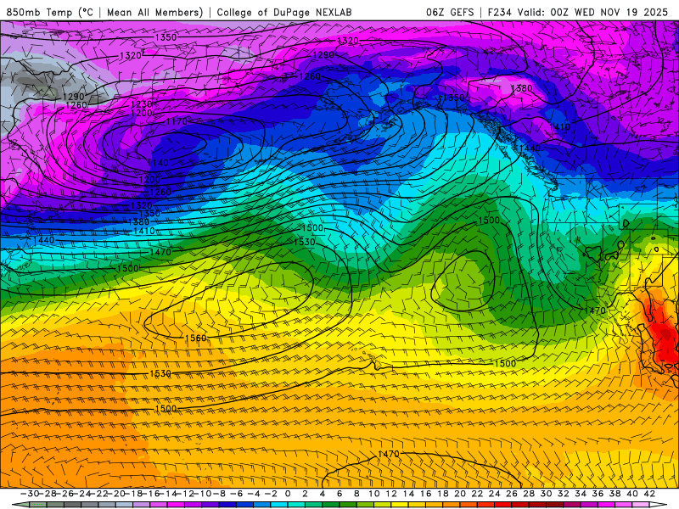Viewport: 679px width, 509px height.
Task: Select the positive 12 legend value
Action: coord(391,494)
